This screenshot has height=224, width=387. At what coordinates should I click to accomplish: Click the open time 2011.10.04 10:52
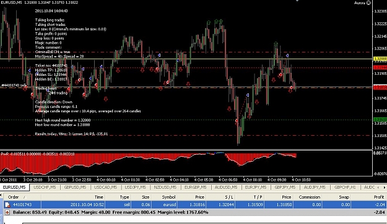[87, 205]
